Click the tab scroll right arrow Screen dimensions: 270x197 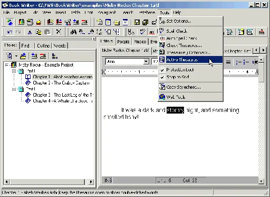(x=263, y=50)
